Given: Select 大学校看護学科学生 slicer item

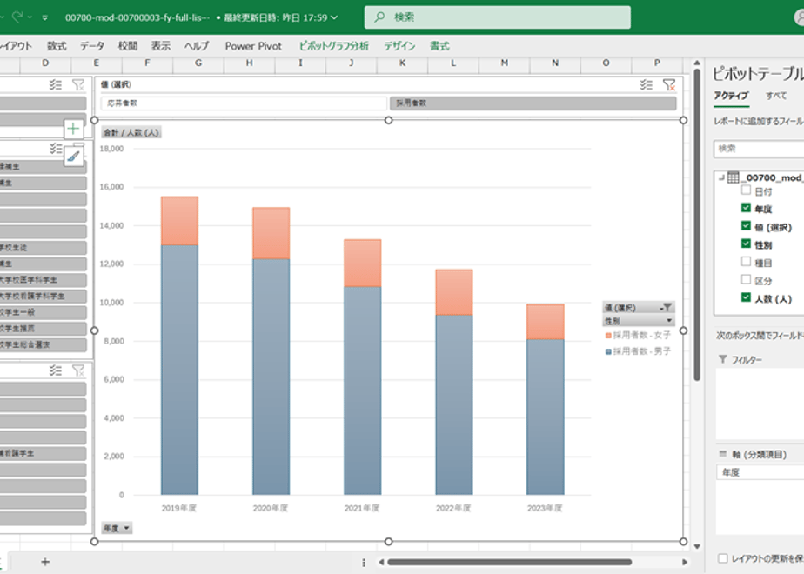Looking at the screenshot, I should (x=44, y=297).
